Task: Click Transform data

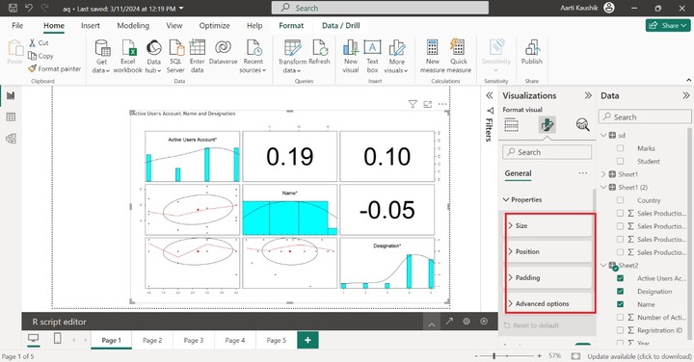Action: point(292,56)
